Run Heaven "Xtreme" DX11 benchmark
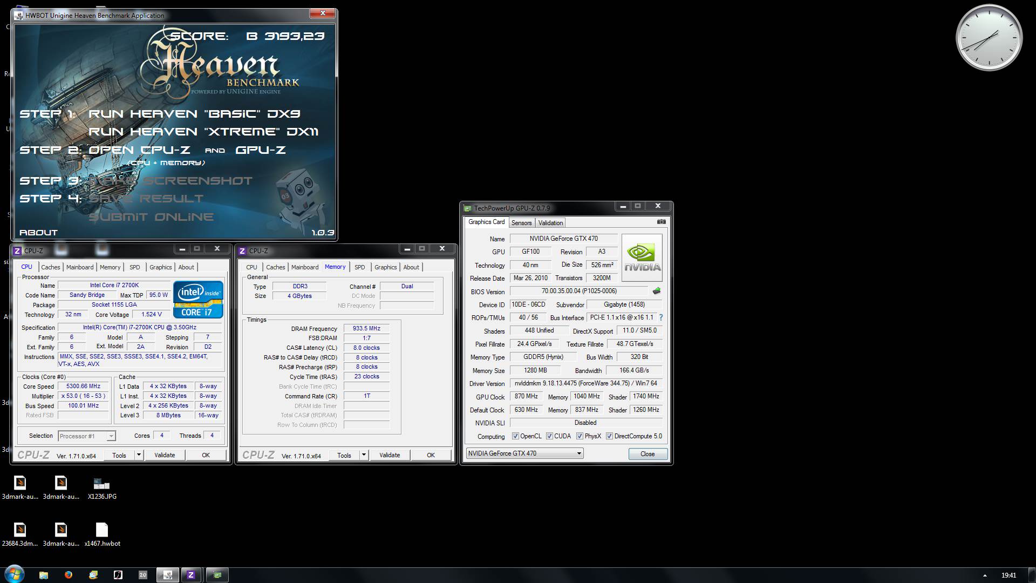This screenshot has width=1036, height=583. coord(203,132)
